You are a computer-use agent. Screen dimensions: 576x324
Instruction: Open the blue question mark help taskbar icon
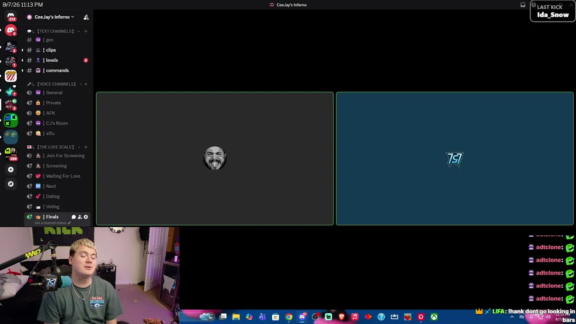pyautogui.click(x=381, y=317)
